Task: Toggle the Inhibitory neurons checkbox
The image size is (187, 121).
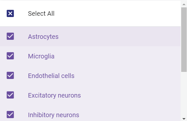Action: 10,115
